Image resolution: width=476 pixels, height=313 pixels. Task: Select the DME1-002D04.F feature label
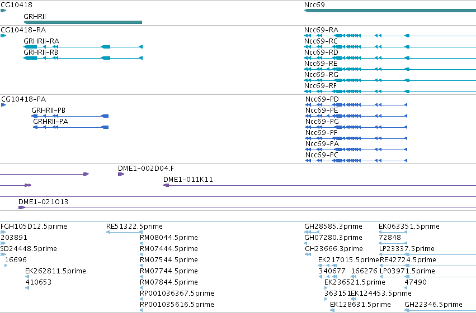tap(146, 168)
